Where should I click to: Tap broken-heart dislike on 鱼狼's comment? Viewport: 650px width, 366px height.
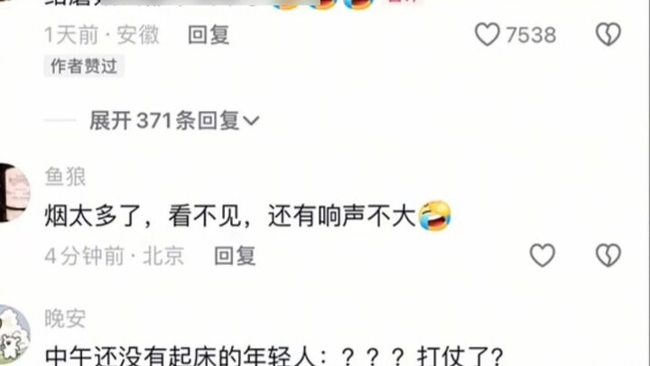[608, 255]
